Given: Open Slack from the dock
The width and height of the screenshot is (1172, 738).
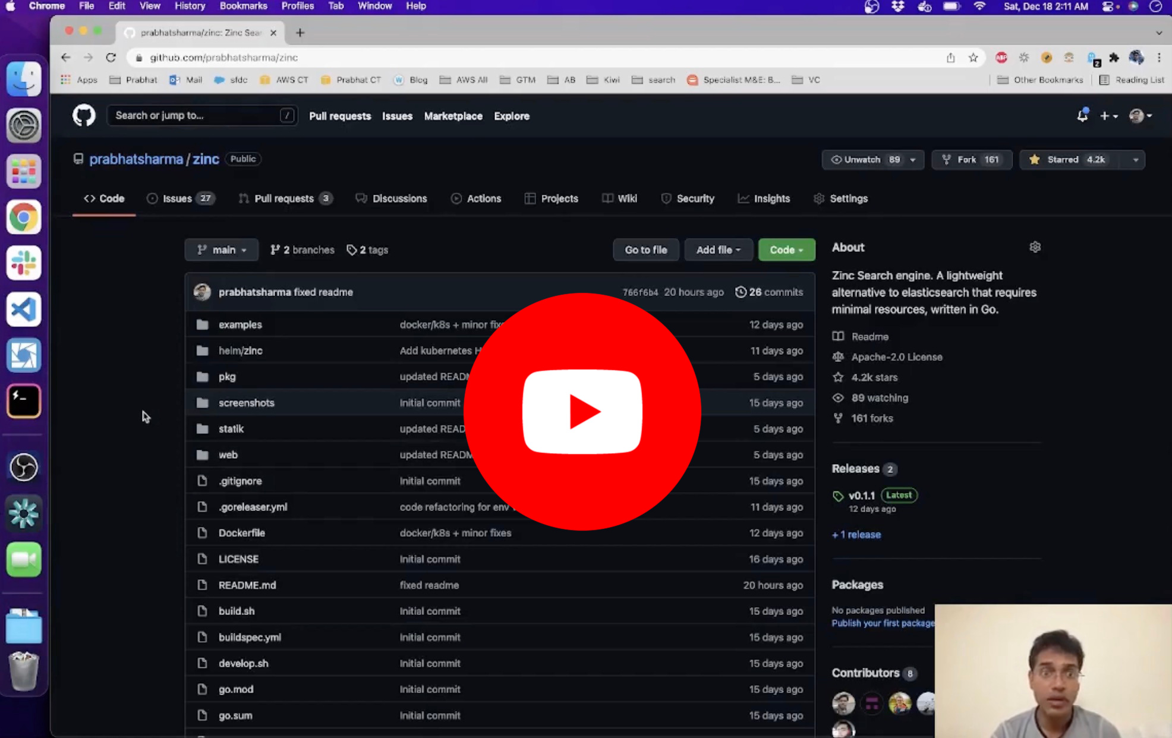Looking at the screenshot, I should coord(24,263).
